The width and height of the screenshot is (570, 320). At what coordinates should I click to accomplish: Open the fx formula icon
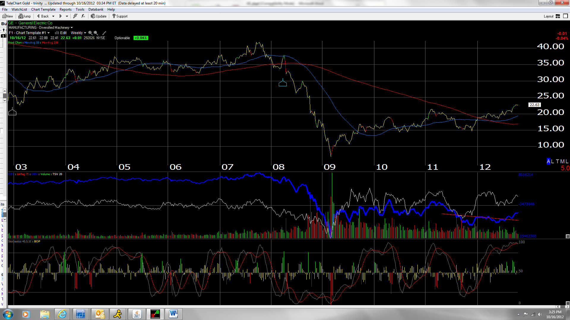83,16
